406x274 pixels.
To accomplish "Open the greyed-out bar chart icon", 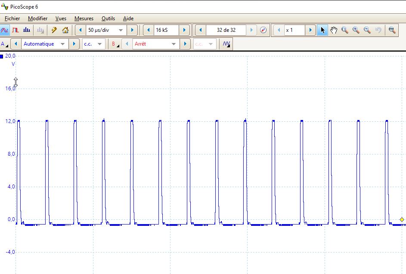I will [40, 30].
